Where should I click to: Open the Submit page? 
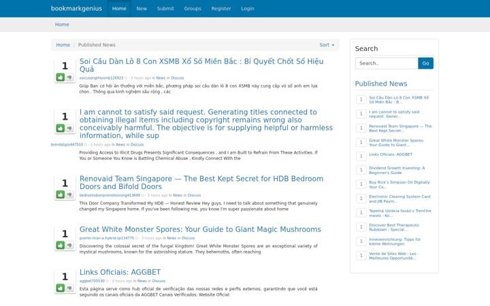[x=165, y=8]
